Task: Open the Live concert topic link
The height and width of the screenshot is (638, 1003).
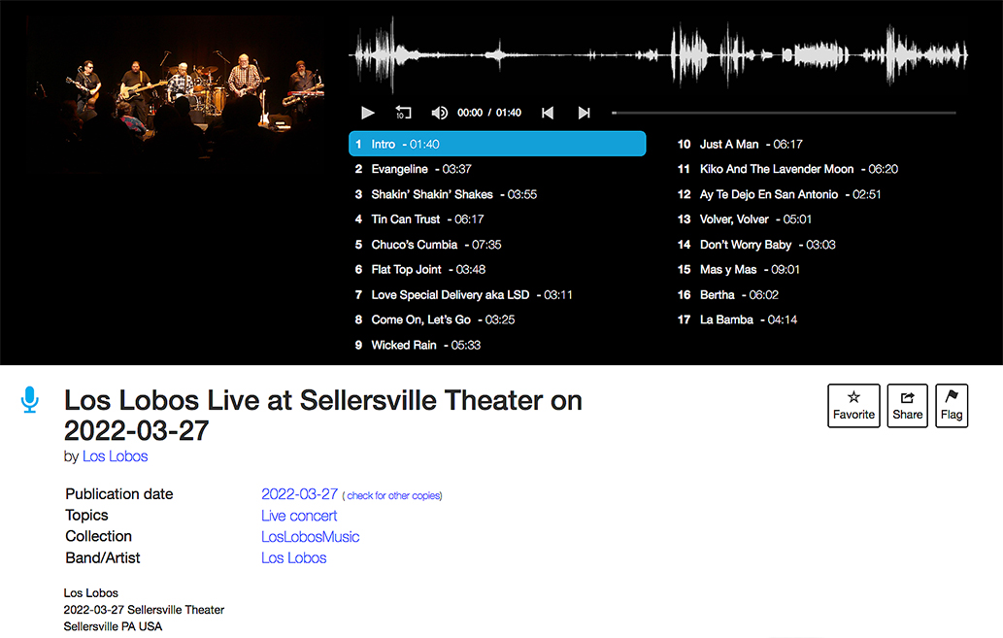Action: [x=299, y=516]
